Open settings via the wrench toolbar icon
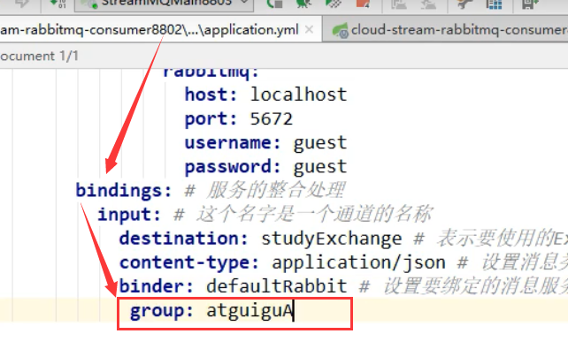 click(x=464, y=4)
